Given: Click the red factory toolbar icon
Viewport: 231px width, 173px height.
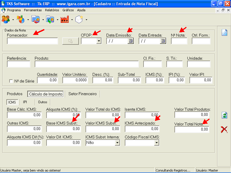Looking at the screenshot, I should click(x=64, y=19).
